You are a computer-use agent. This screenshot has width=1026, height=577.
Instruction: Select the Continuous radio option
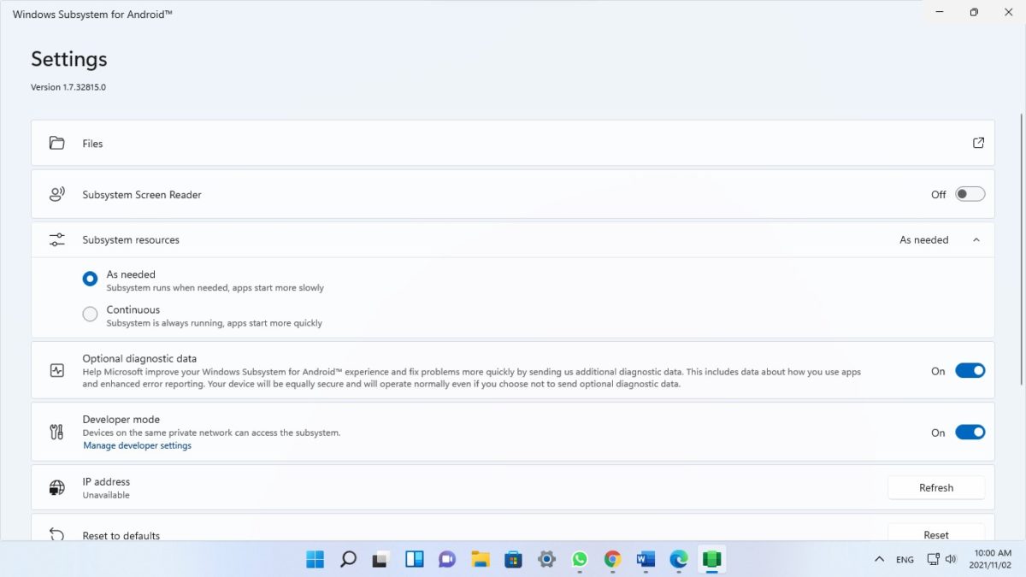[x=90, y=314]
